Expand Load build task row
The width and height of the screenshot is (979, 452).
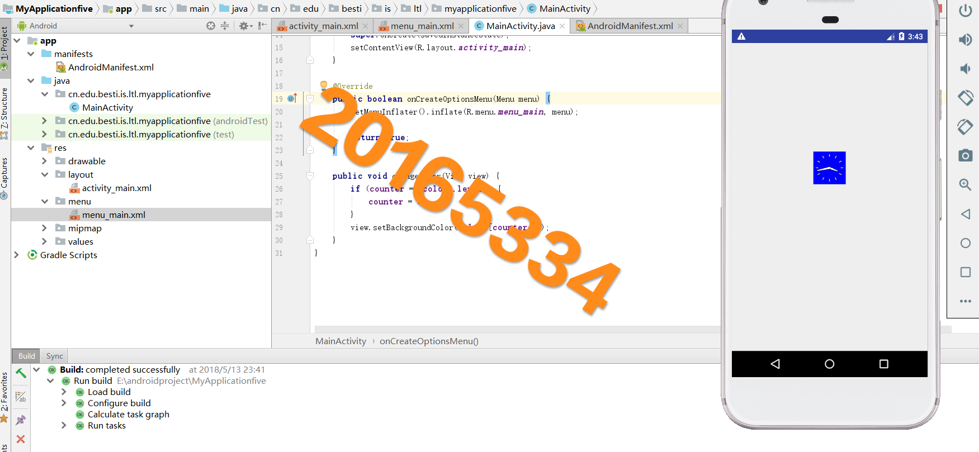coord(64,392)
